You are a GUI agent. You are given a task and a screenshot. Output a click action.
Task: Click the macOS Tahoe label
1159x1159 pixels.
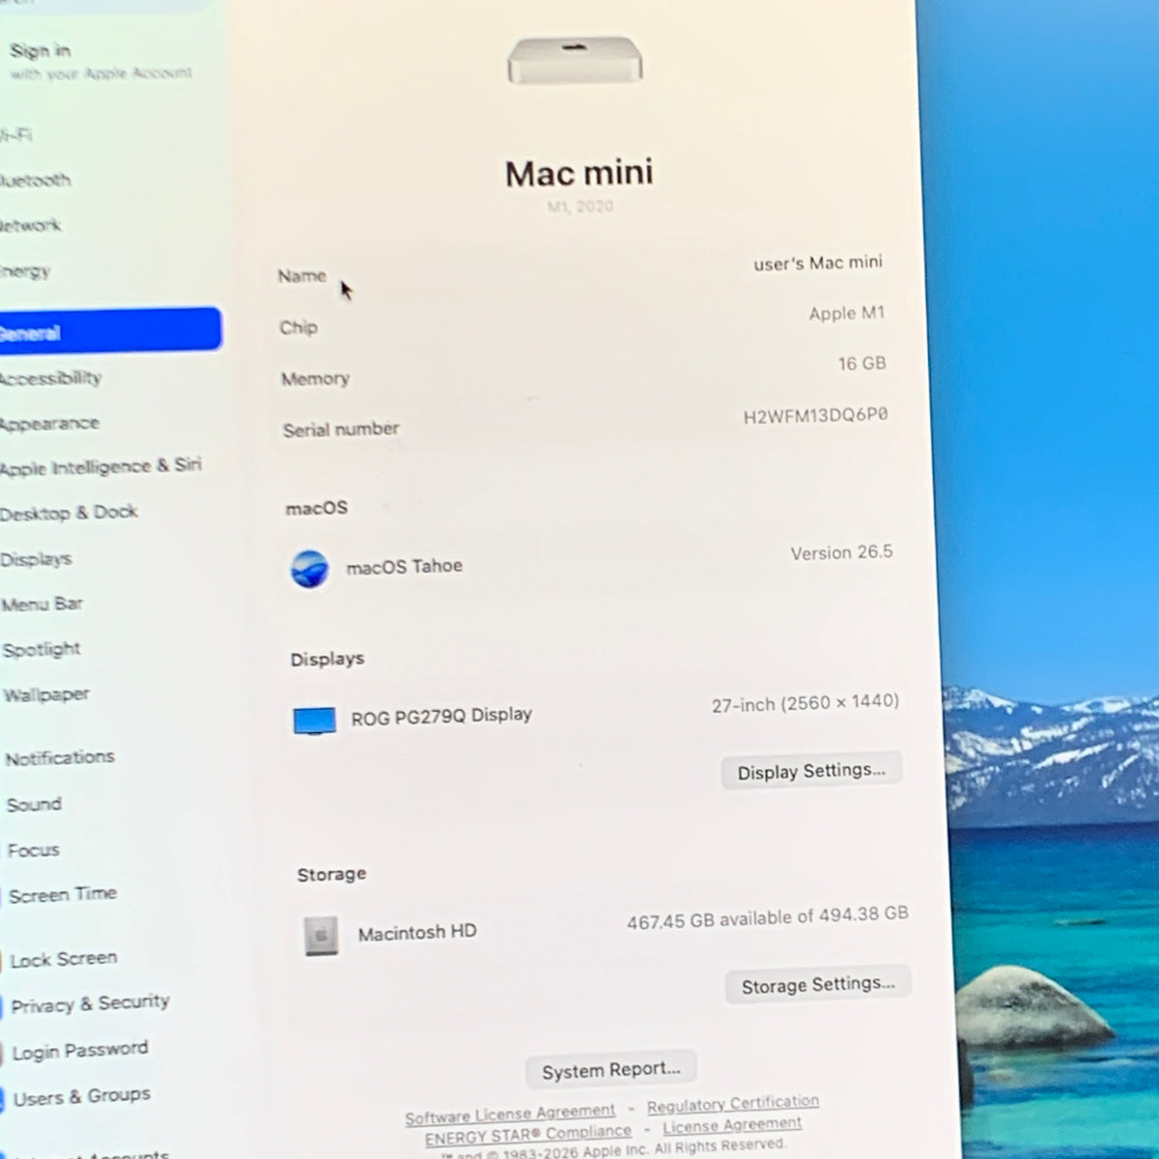(405, 567)
